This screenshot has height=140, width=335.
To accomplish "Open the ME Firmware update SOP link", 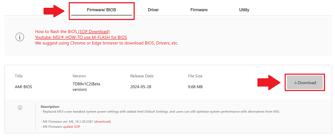I will [x=71, y=127].
